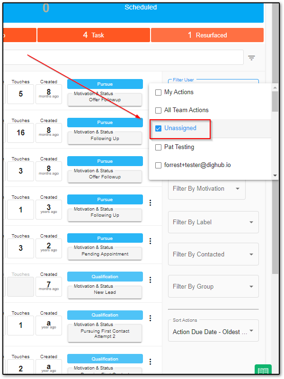Select the 1 Resurfaced tab
The height and width of the screenshot is (379, 284).
pyautogui.click(x=207, y=35)
